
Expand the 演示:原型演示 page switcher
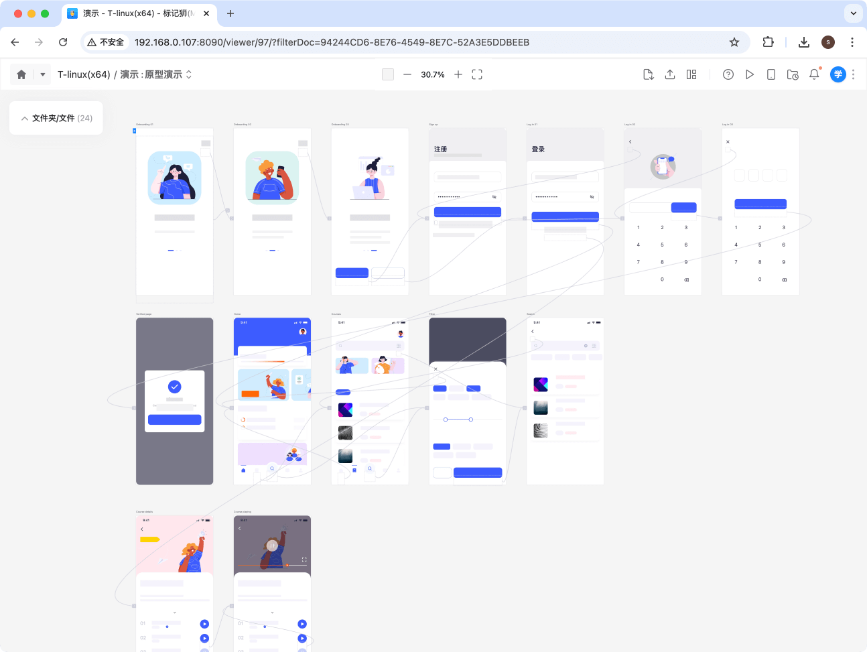(188, 74)
